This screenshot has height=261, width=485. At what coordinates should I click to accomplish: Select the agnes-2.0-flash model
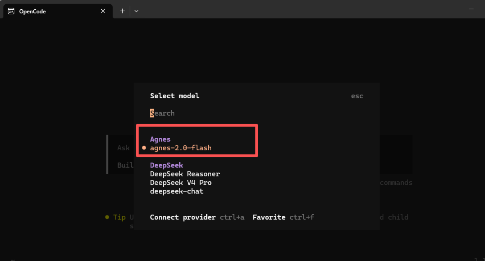click(181, 148)
